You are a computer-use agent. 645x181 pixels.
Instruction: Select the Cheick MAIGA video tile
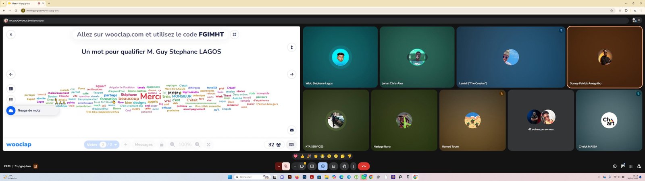[609, 120]
